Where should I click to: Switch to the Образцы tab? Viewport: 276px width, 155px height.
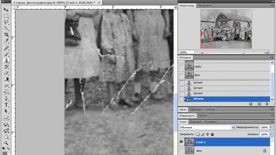click(x=196, y=109)
